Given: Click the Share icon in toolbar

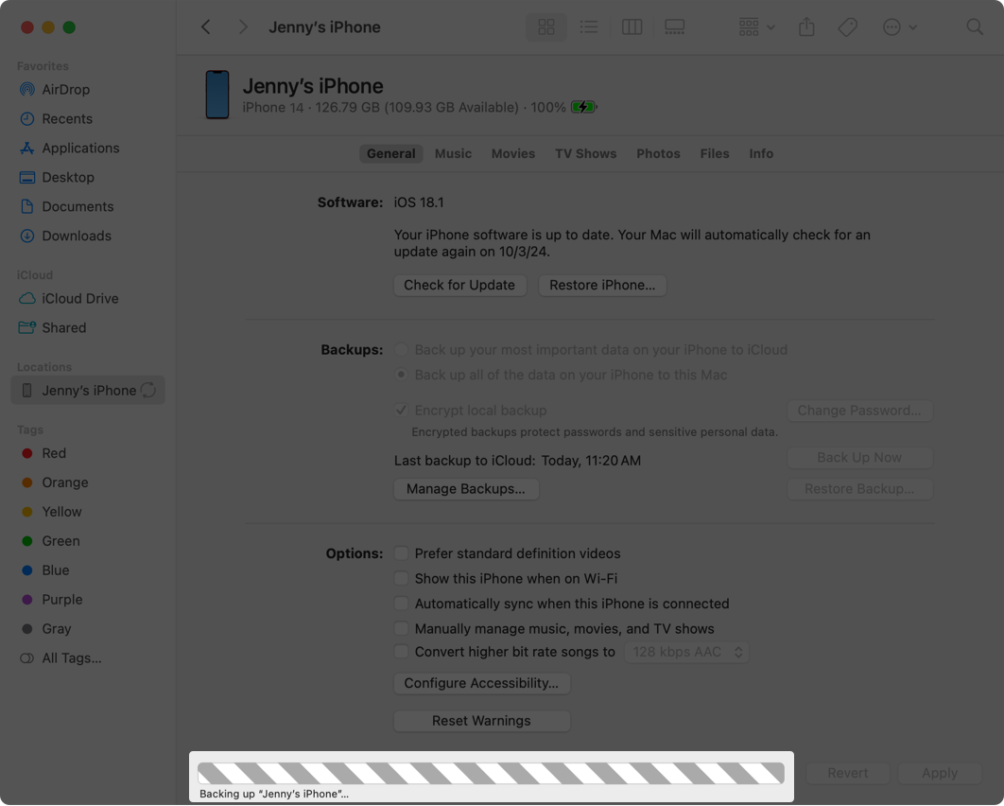Looking at the screenshot, I should click(806, 27).
